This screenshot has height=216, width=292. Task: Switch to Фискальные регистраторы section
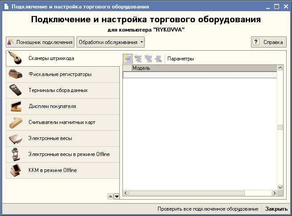[x=63, y=74]
